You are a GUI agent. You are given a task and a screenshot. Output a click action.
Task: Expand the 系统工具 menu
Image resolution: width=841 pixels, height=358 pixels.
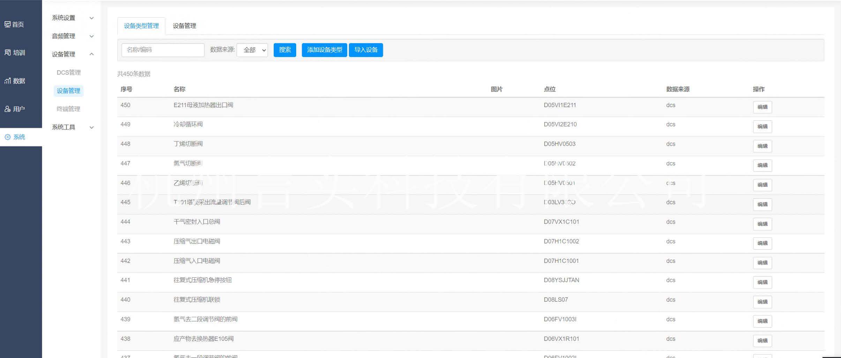pyautogui.click(x=72, y=127)
